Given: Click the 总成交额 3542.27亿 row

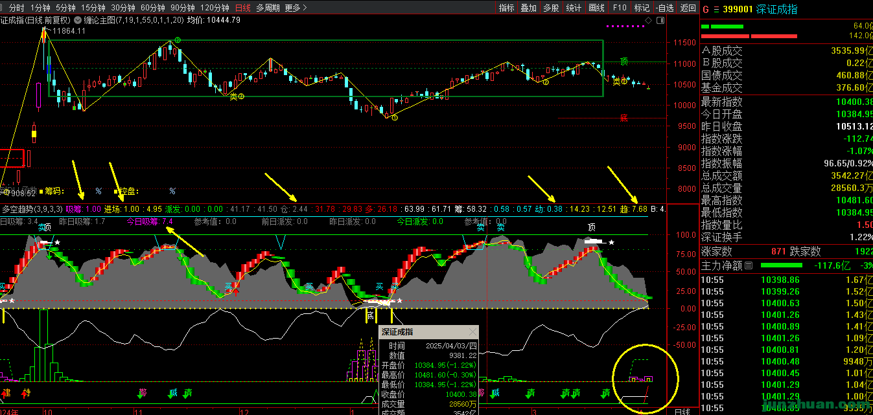Looking at the screenshot, I should [x=786, y=175].
